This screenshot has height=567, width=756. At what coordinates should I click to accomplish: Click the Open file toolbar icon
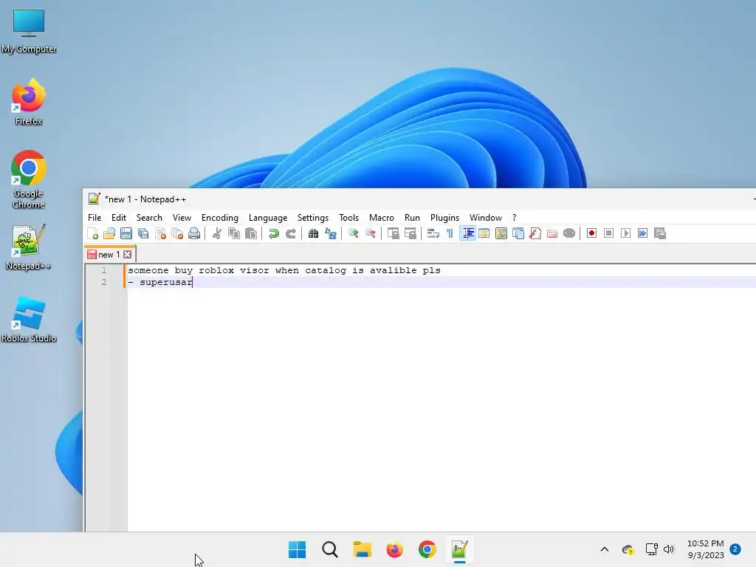tap(109, 234)
